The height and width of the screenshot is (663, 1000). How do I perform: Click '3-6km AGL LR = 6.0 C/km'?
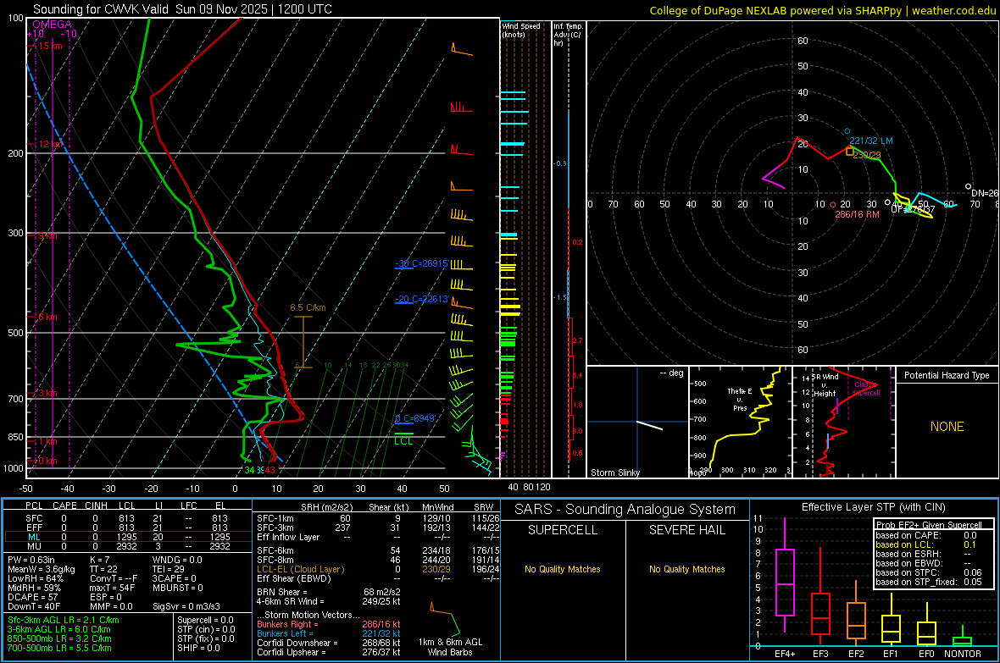click(59, 629)
